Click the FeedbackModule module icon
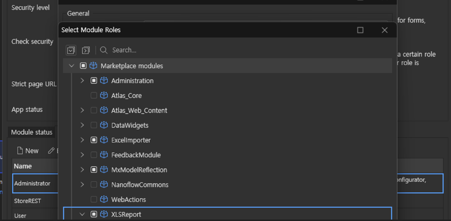Viewport: 451px width, 221px height. (104, 155)
